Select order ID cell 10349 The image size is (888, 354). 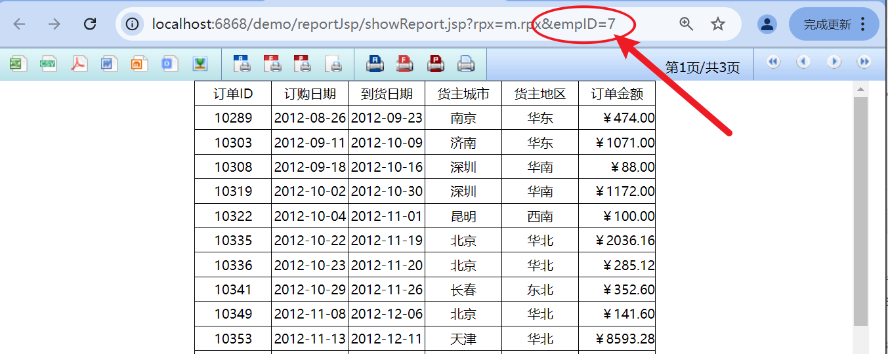click(x=233, y=314)
